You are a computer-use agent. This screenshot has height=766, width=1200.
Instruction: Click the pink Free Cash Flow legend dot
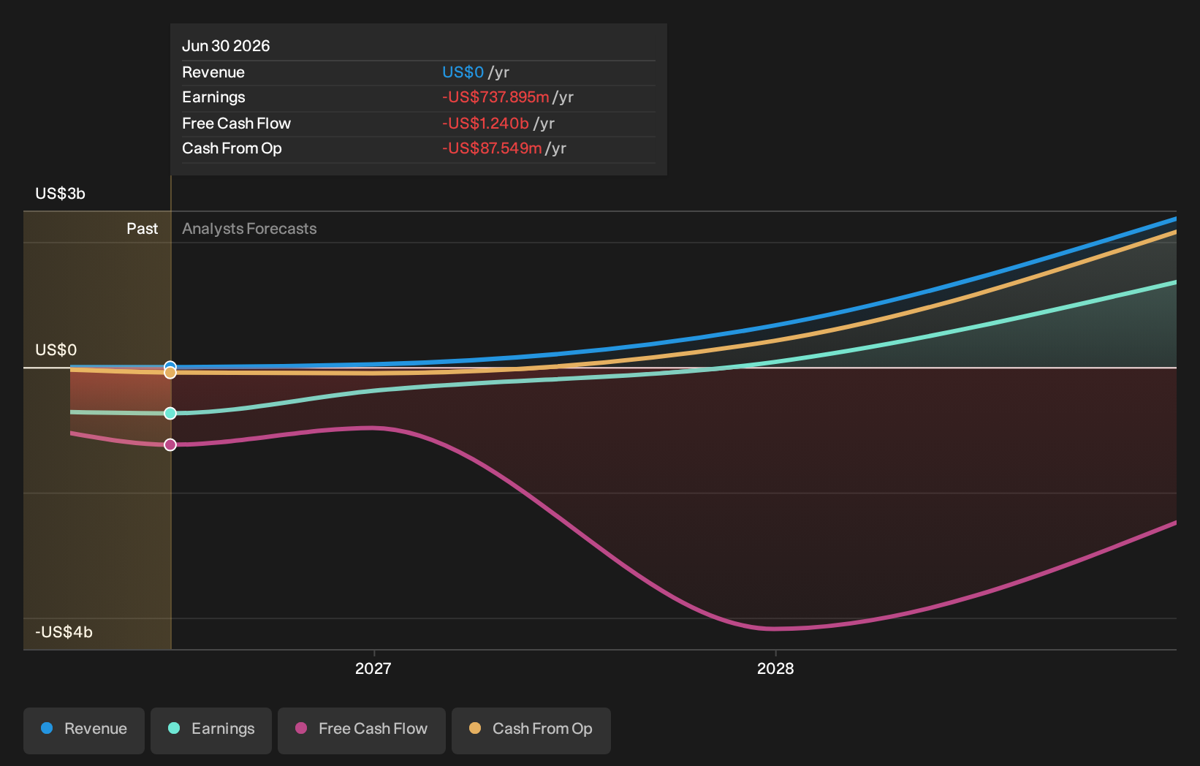[x=301, y=728]
